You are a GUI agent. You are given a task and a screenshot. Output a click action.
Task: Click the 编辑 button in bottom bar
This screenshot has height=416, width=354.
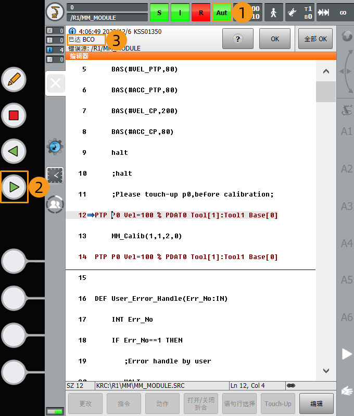point(317,403)
